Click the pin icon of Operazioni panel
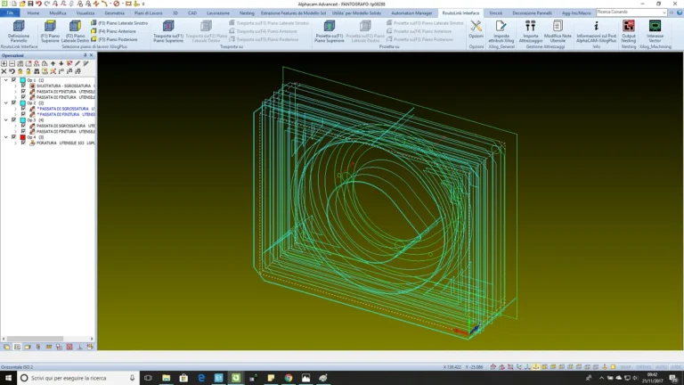Viewport: 684px width, 385px height. click(x=85, y=55)
